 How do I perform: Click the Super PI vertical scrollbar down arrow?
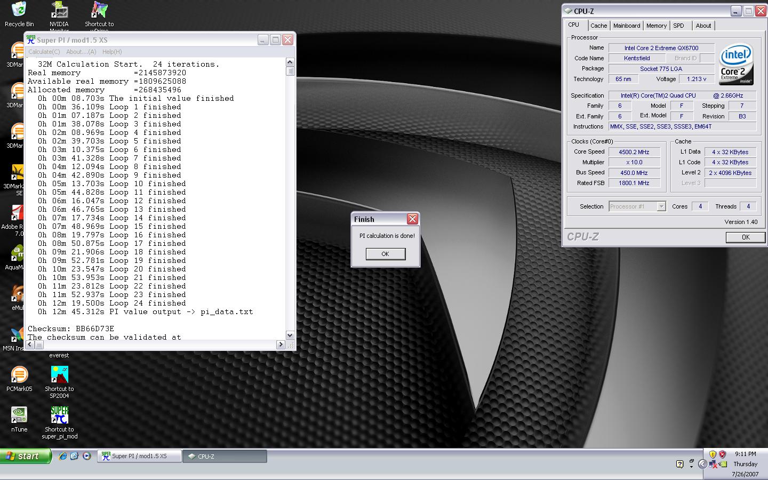click(x=290, y=335)
